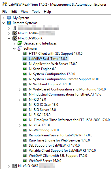Screen dimensions: 111x169
Task: Collapse the NI-cRIO-9065-IK target
Action: 9,38
